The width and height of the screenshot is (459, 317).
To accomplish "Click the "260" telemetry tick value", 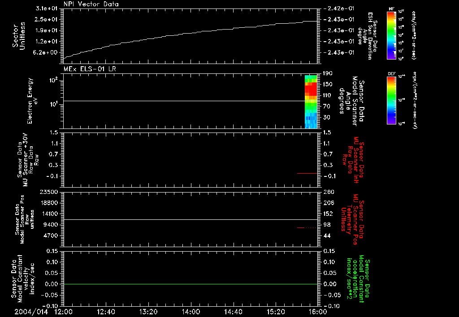I will coord(328,192).
